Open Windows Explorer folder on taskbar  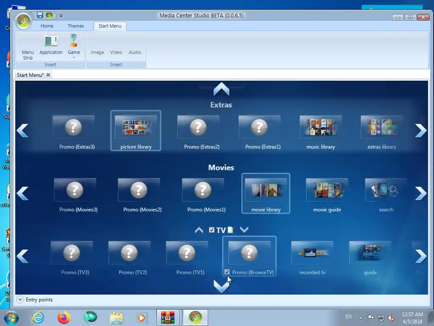point(117,318)
